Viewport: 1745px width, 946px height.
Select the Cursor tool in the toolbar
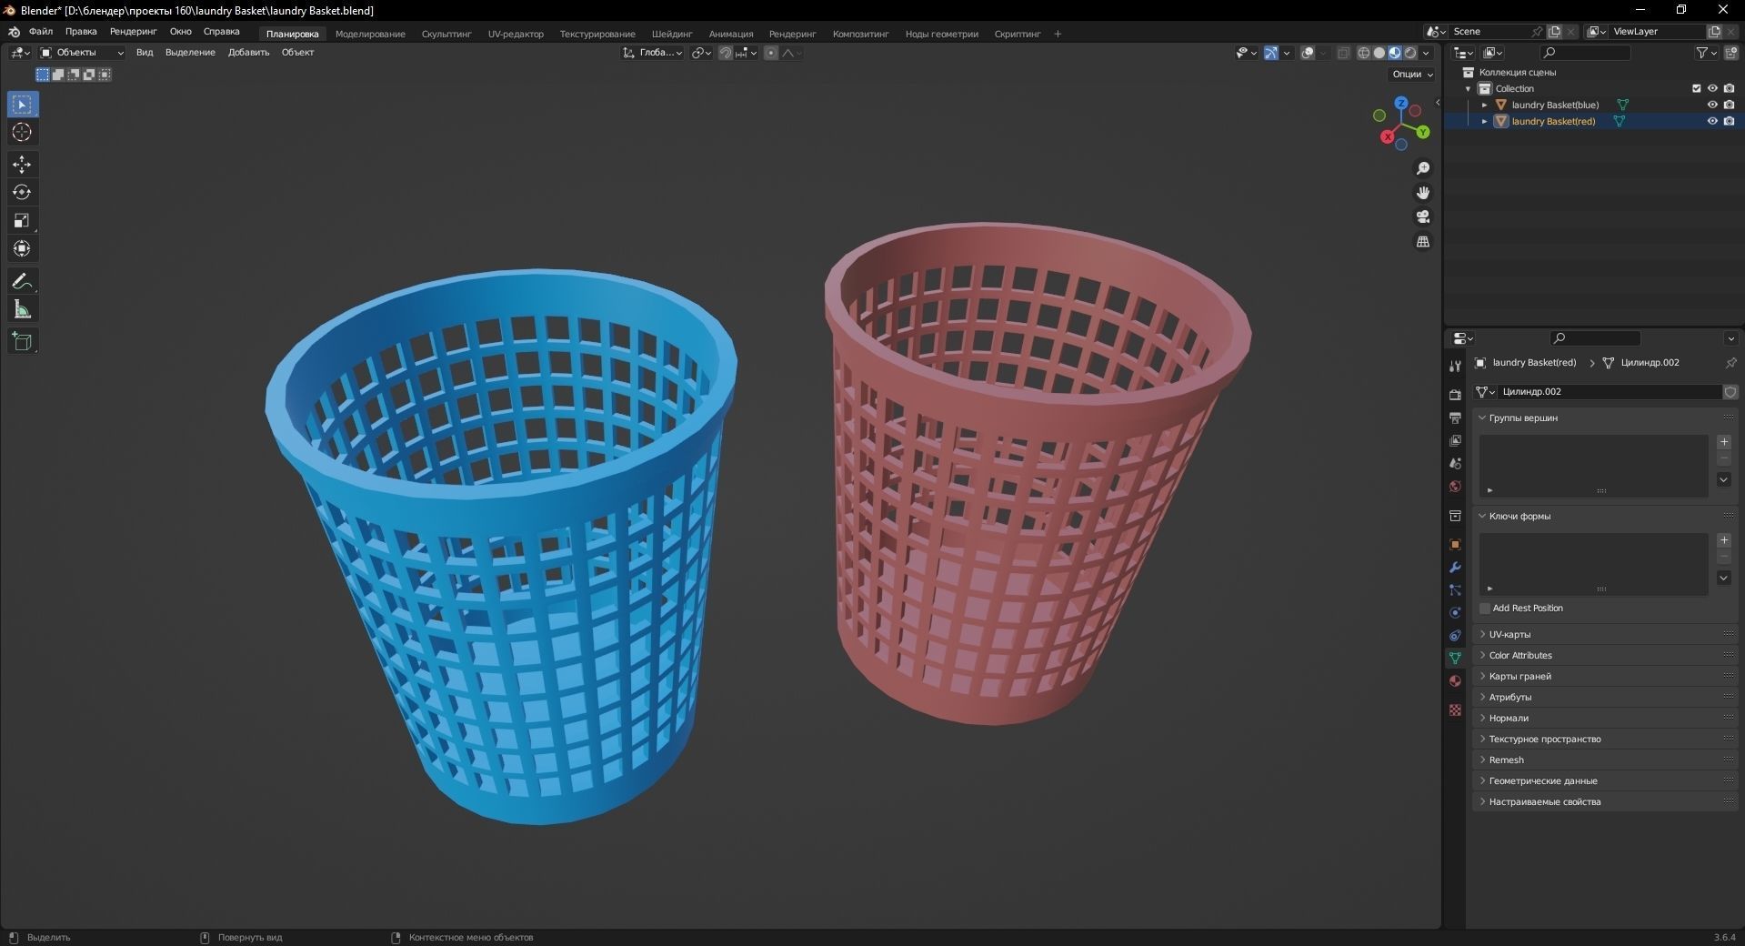coord(22,133)
